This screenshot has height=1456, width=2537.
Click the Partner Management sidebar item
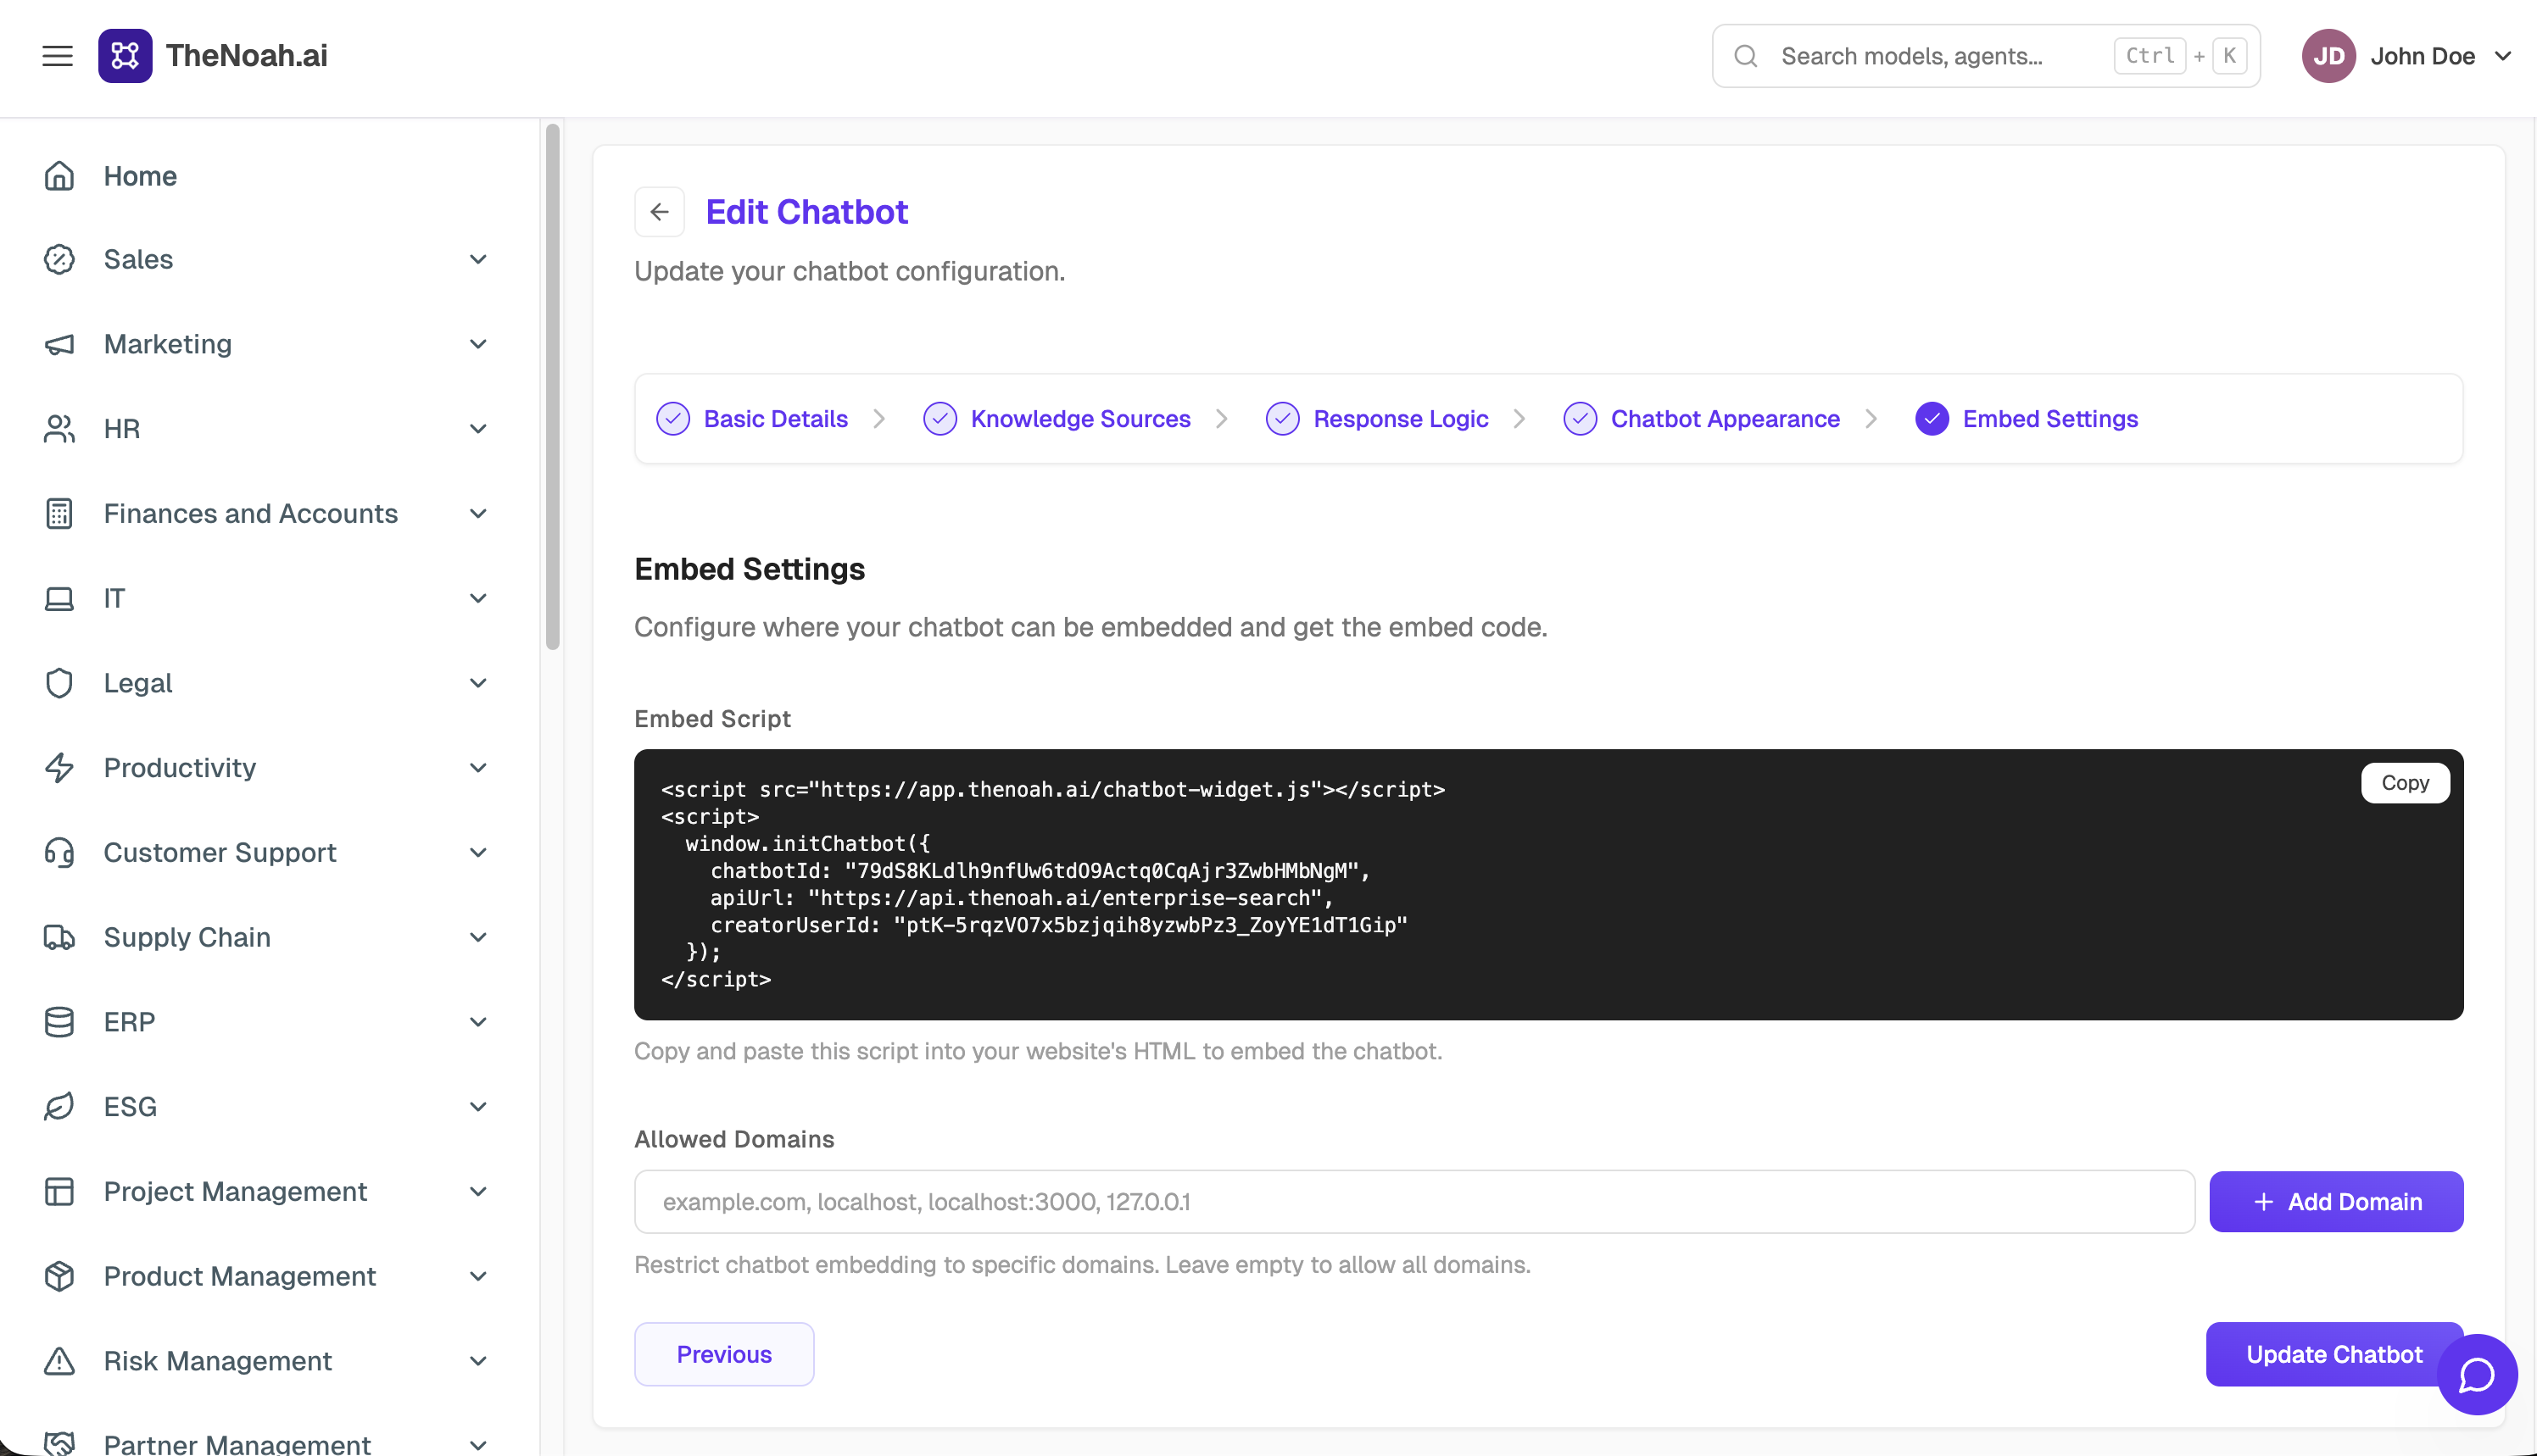click(x=237, y=1443)
